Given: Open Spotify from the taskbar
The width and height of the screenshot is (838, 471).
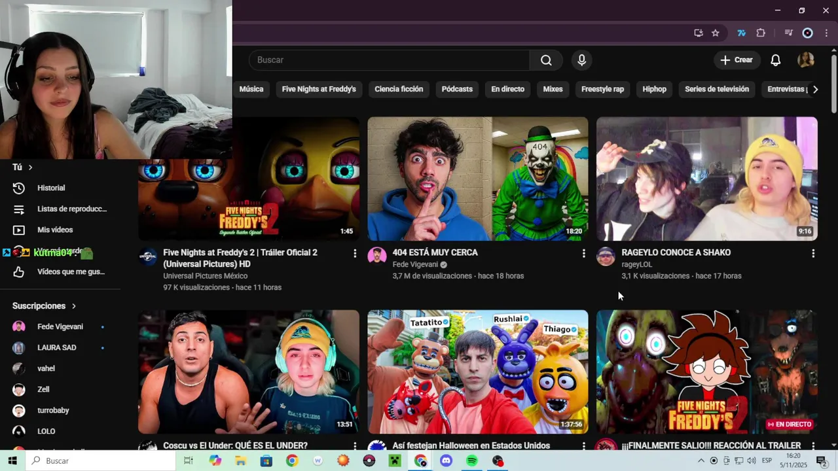Looking at the screenshot, I should 472,461.
